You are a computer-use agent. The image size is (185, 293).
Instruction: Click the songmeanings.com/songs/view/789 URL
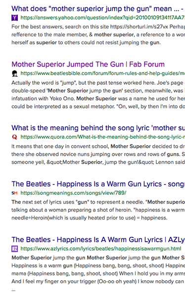(73, 193)
